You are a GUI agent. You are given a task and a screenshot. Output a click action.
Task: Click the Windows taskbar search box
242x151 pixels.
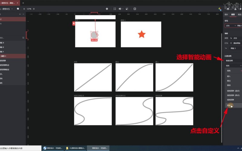pos(21,148)
